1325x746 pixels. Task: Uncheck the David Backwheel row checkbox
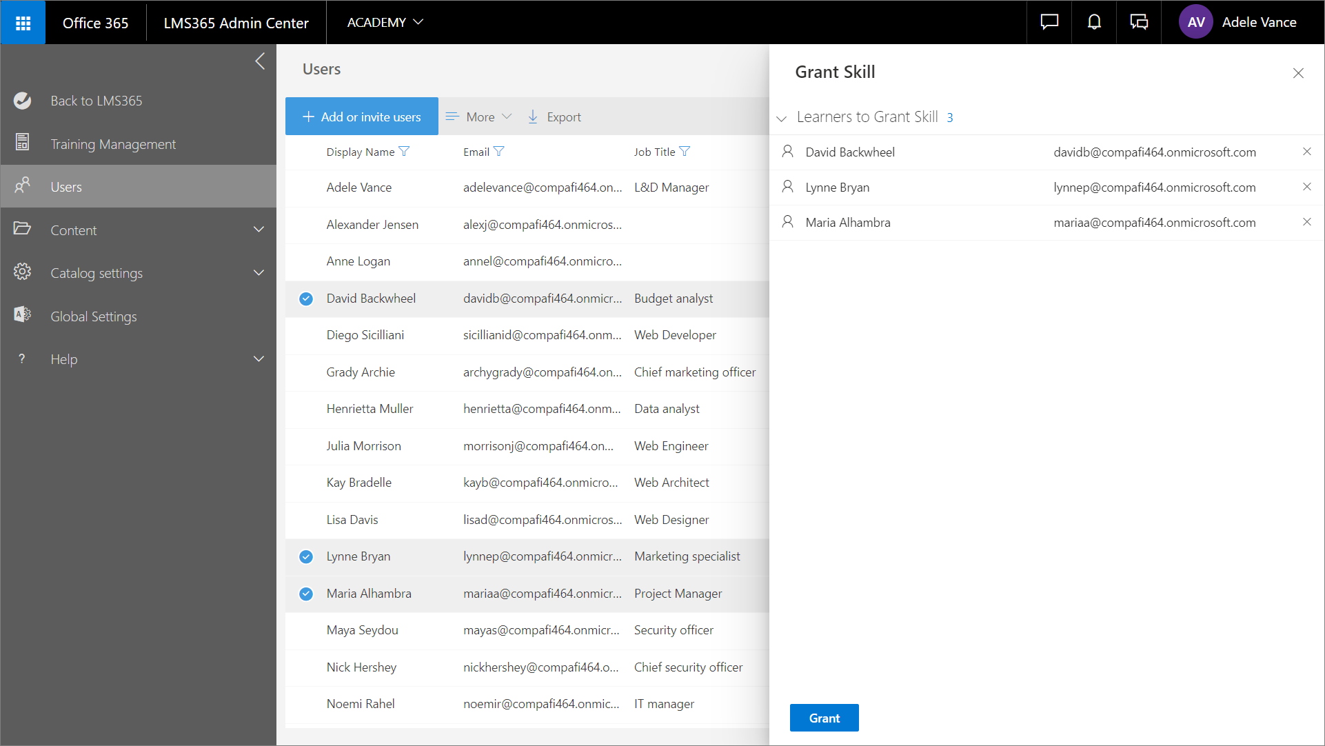[306, 299]
